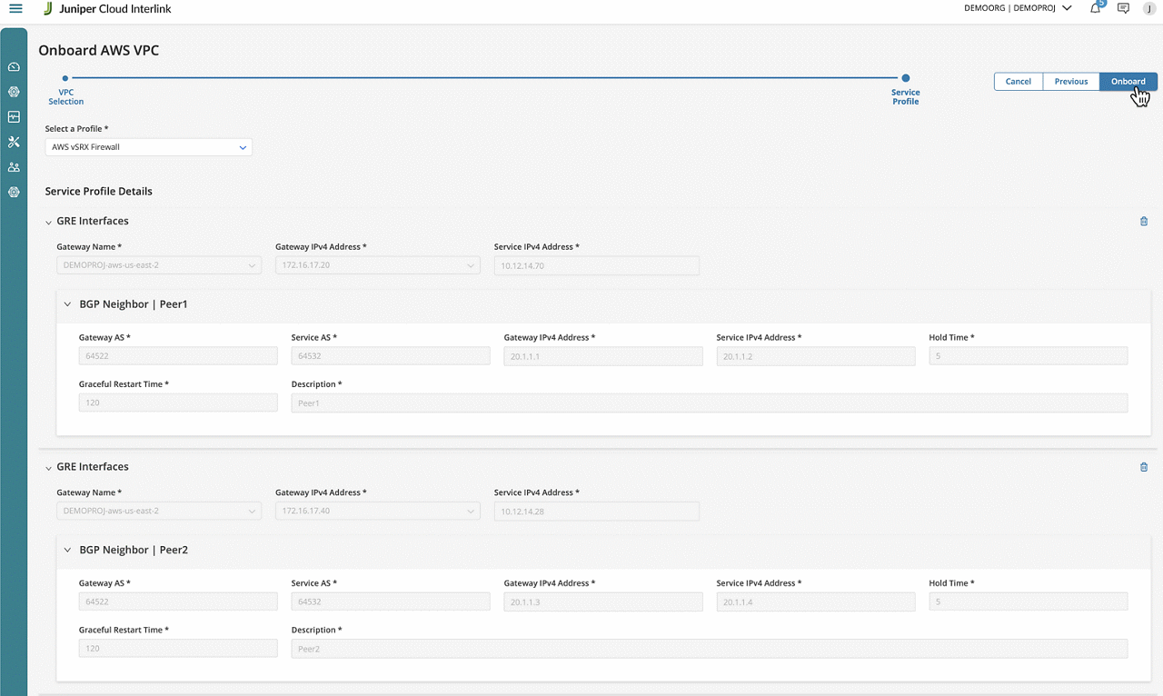Open the users icon in sidebar
The image size is (1163, 696).
click(14, 167)
